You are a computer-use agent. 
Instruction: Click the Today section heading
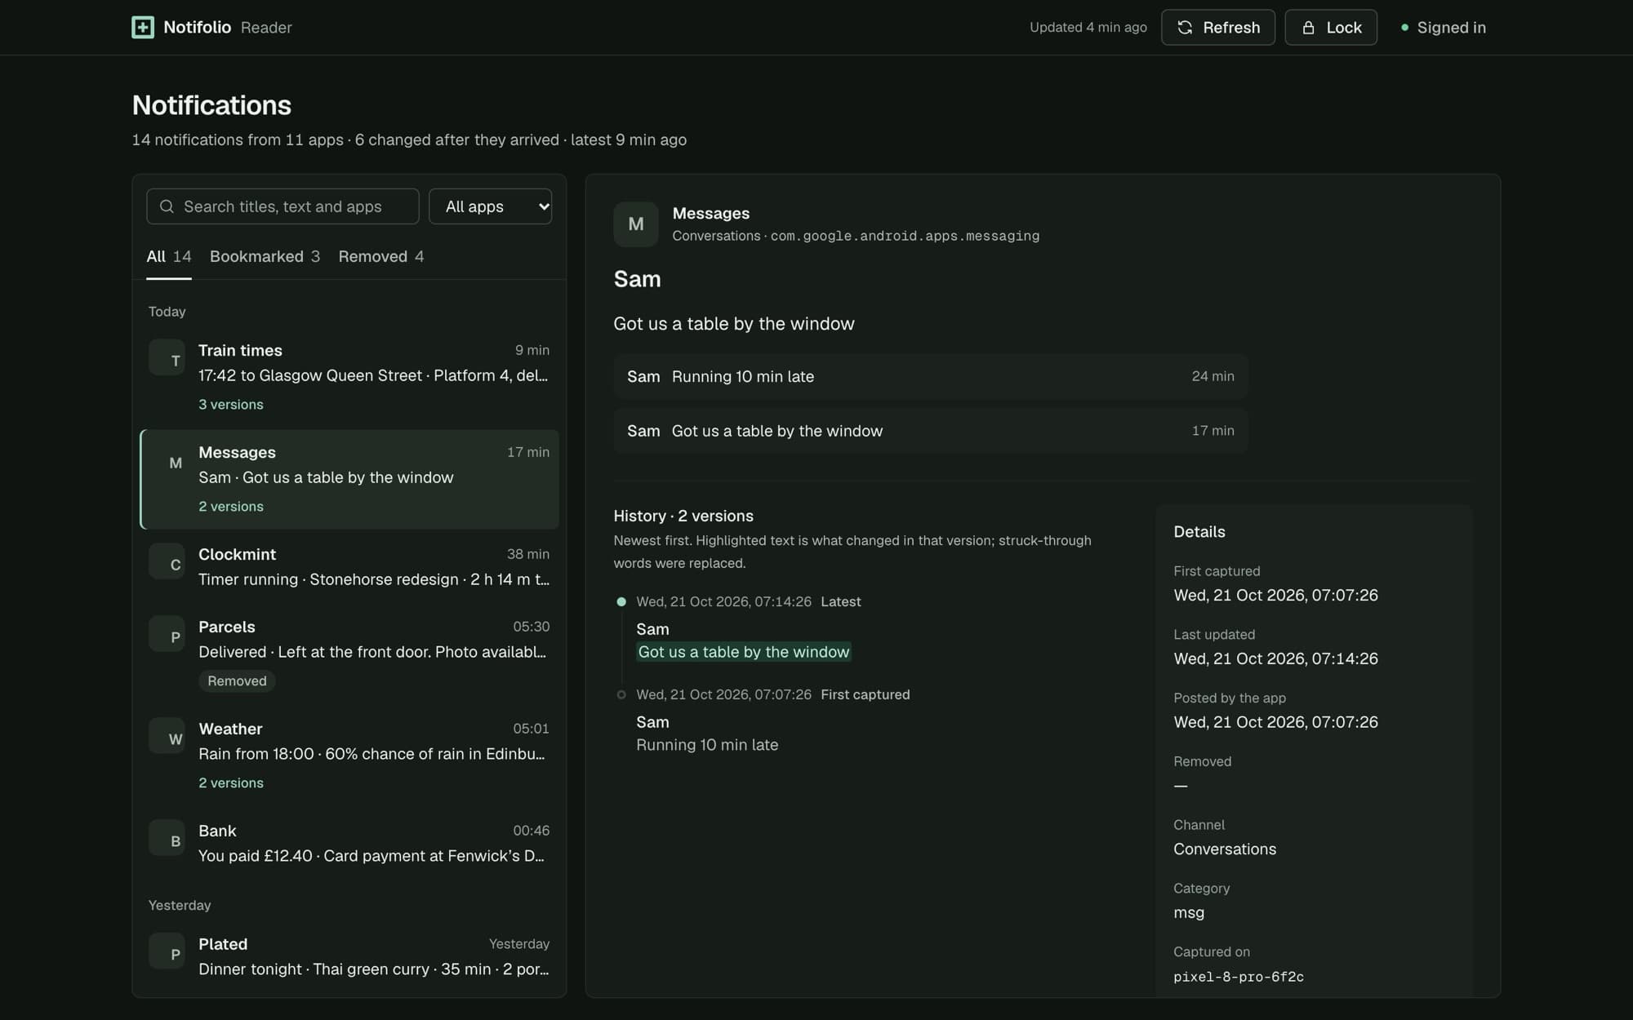167,312
